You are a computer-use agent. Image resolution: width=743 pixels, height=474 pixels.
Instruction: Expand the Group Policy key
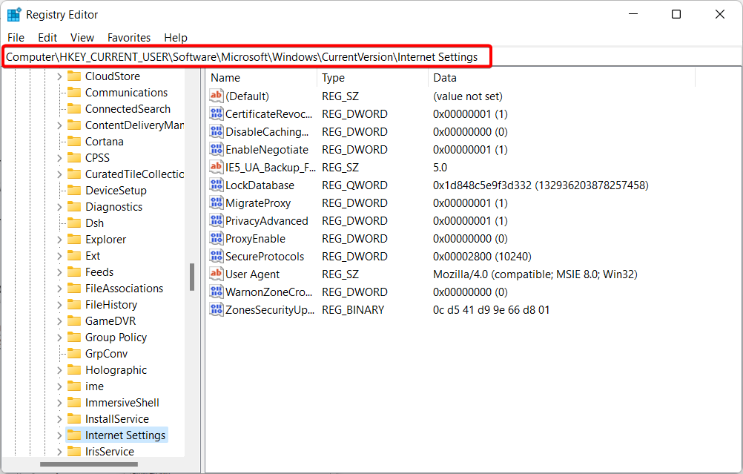tap(59, 338)
